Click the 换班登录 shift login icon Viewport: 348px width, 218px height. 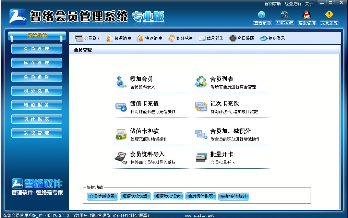tap(264, 38)
